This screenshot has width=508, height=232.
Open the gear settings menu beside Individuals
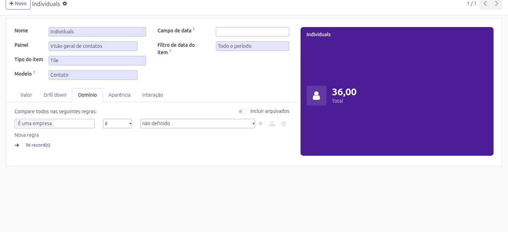click(65, 4)
